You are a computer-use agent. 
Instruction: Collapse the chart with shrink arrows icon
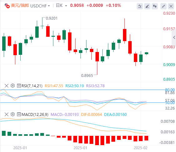164,6
